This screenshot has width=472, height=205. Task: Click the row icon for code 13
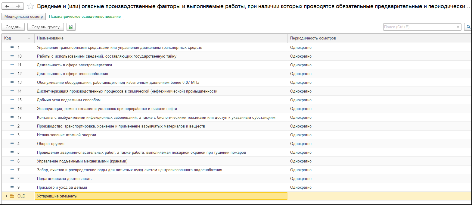click(x=12, y=82)
